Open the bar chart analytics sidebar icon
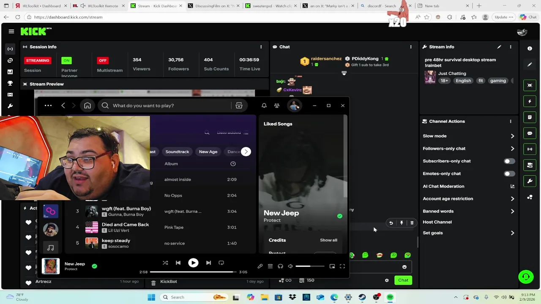541x304 pixels. (x=10, y=72)
